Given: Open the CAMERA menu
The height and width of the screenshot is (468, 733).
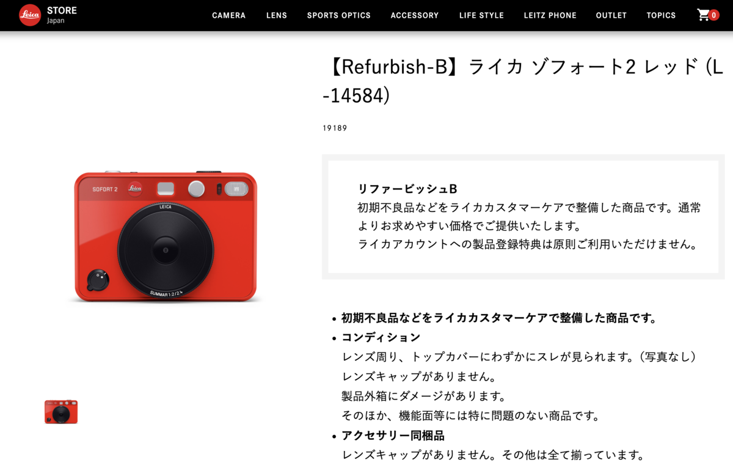Looking at the screenshot, I should [229, 15].
